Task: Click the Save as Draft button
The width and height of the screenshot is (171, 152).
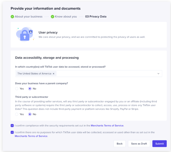Action: [139, 144]
